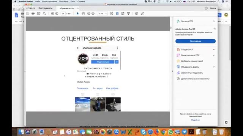The width and height of the screenshot is (243, 136).
Task: Add a sticky note comment
Action: pos(137,14)
